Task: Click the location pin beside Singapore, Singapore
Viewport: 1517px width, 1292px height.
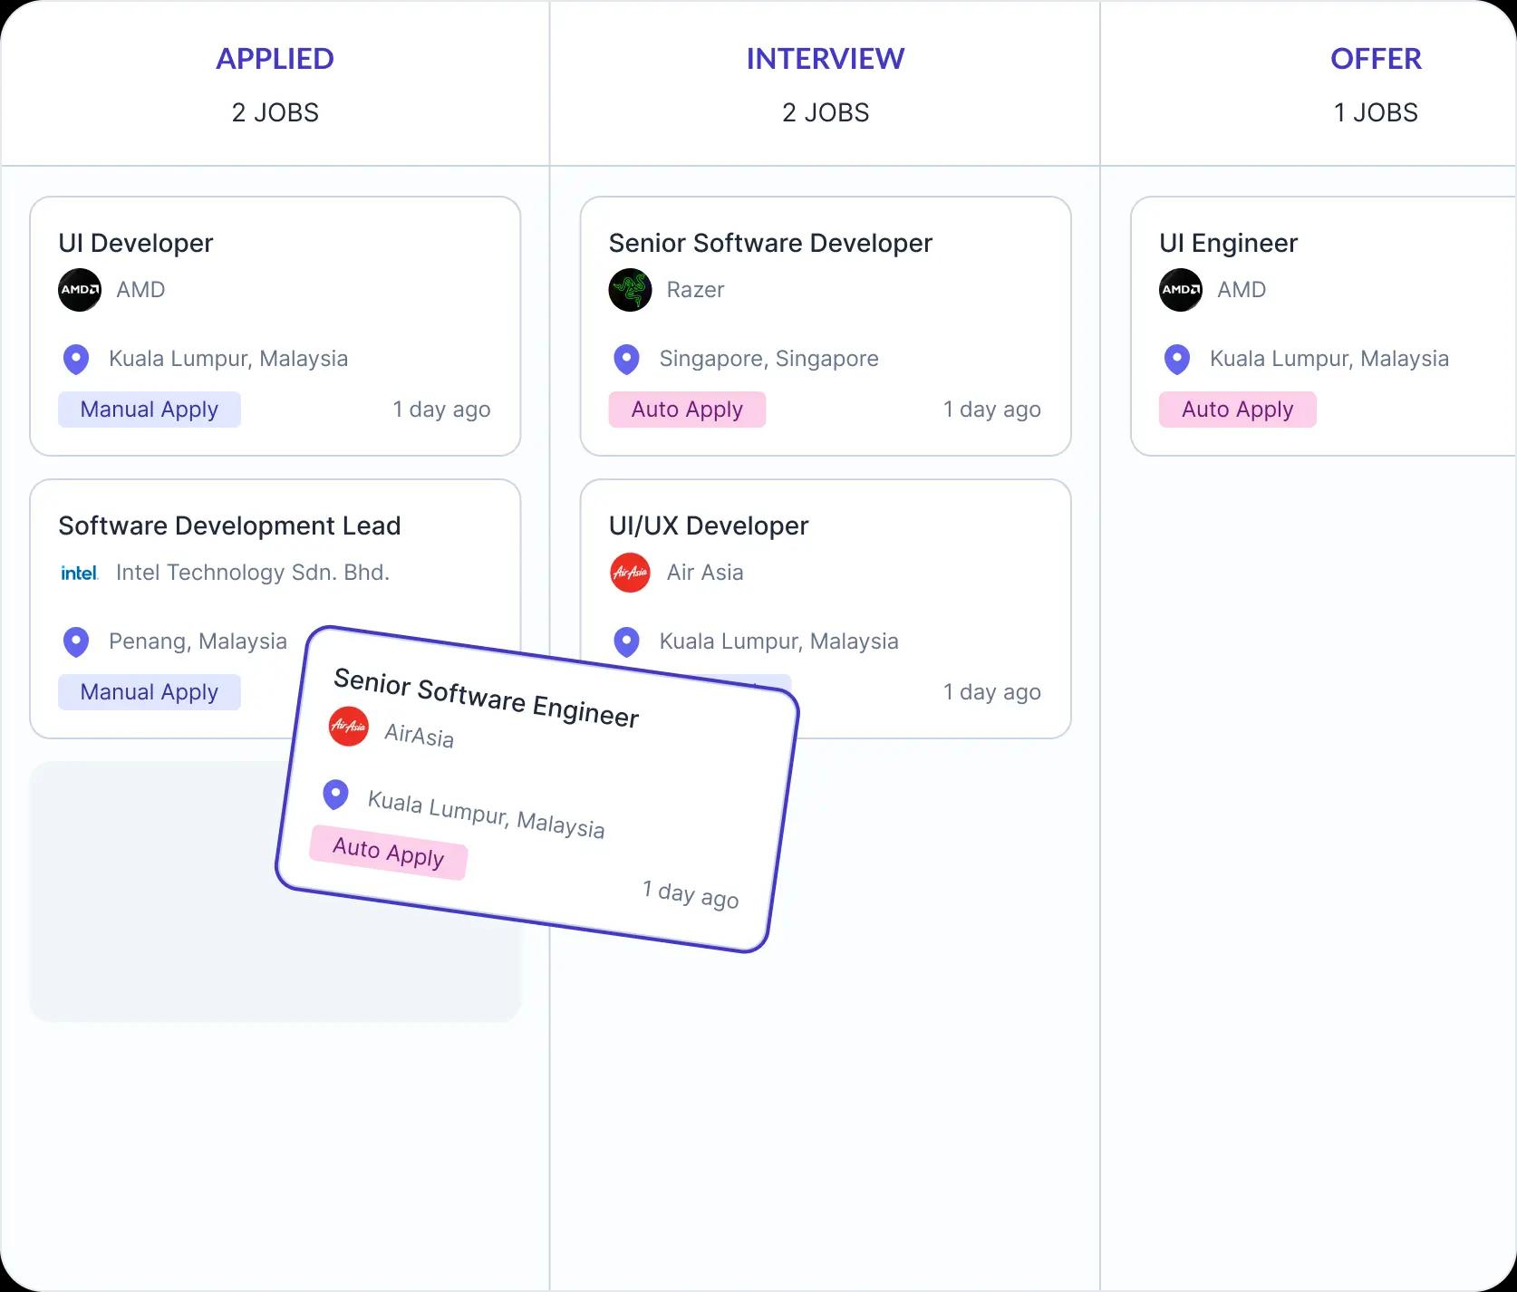Action: (626, 359)
